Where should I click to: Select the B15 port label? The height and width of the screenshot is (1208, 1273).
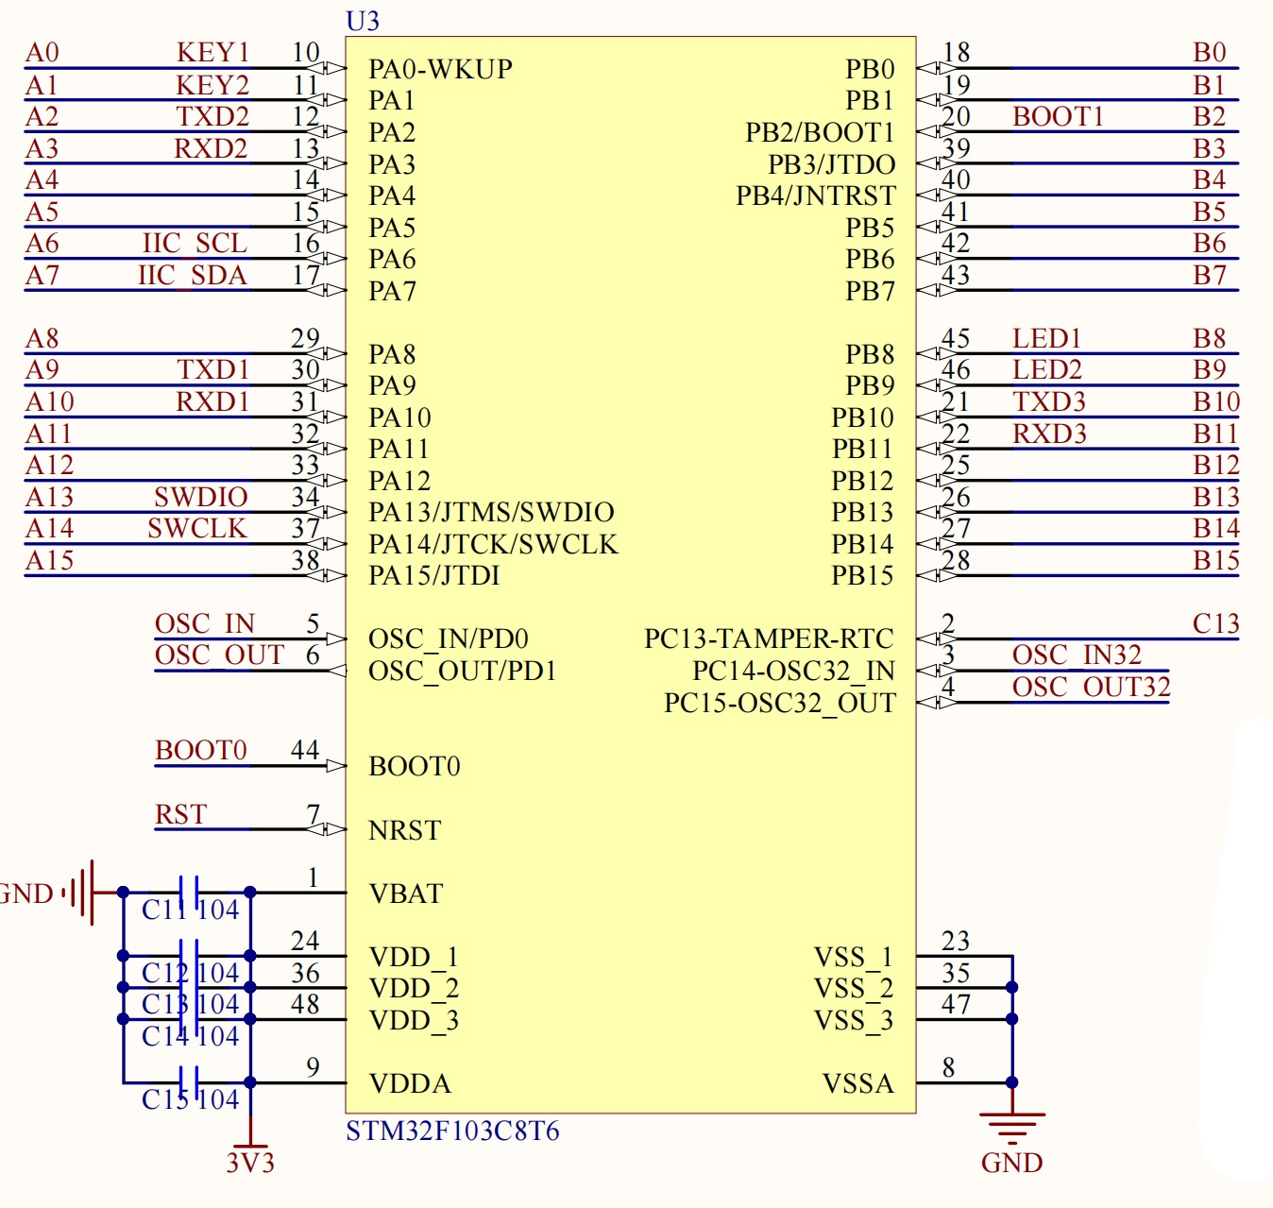click(x=1216, y=560)
